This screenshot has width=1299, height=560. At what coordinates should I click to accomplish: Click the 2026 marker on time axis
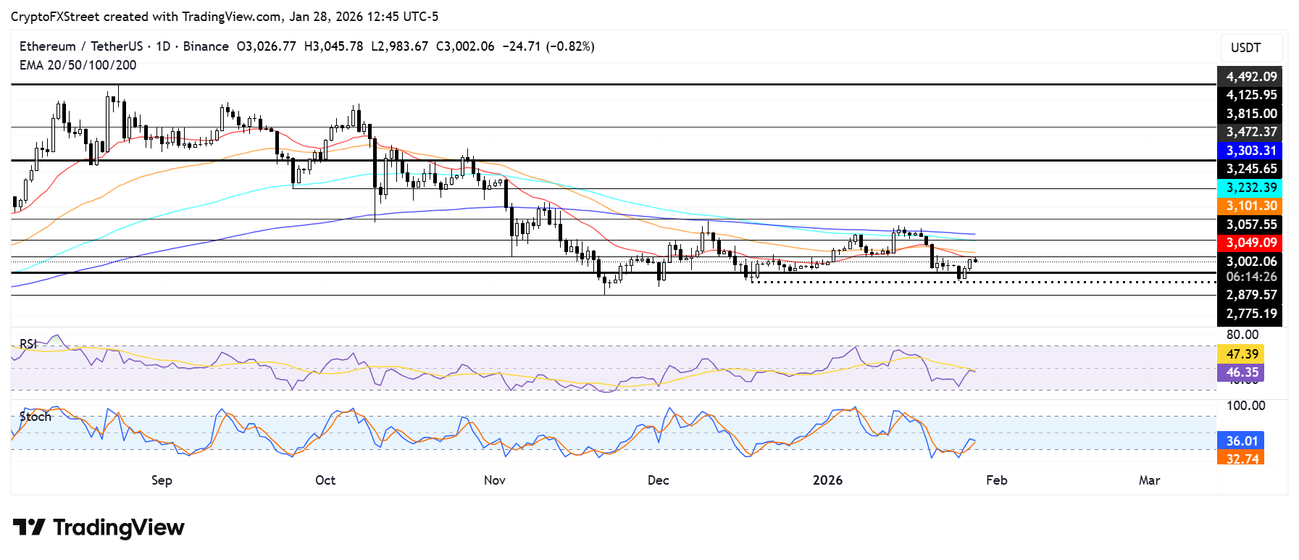click(827, 480)
